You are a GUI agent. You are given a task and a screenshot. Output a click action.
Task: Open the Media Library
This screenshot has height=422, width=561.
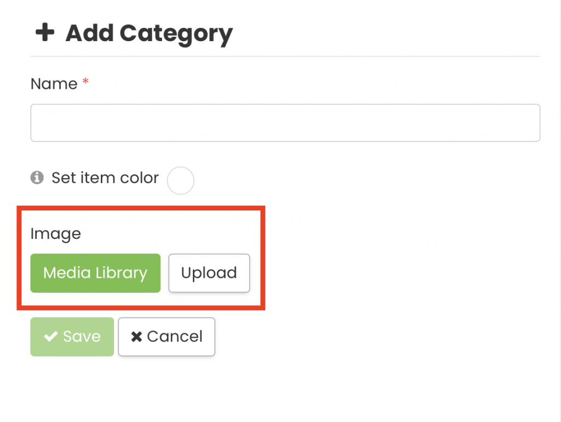point(95,273)
